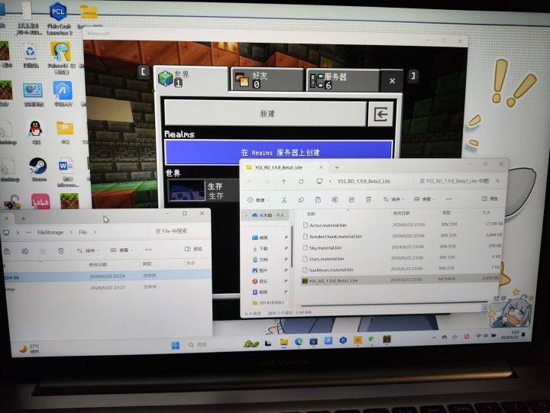550x413 pixels.
Task: Open File Explorer from the taskbar
Action: tap(283, 342)
